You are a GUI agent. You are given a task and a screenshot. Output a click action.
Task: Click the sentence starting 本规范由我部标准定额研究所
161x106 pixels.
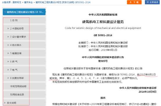click(x=87, y=82)
